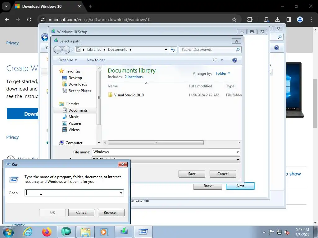318x238 pixels.
Task: Open the Arrange by Folder dropdown
Action: tap(223, 73)
